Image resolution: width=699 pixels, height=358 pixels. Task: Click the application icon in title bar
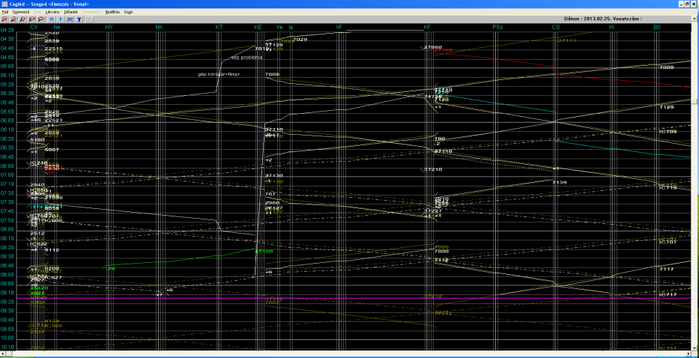pyautogui.click(x=4, y=4)
